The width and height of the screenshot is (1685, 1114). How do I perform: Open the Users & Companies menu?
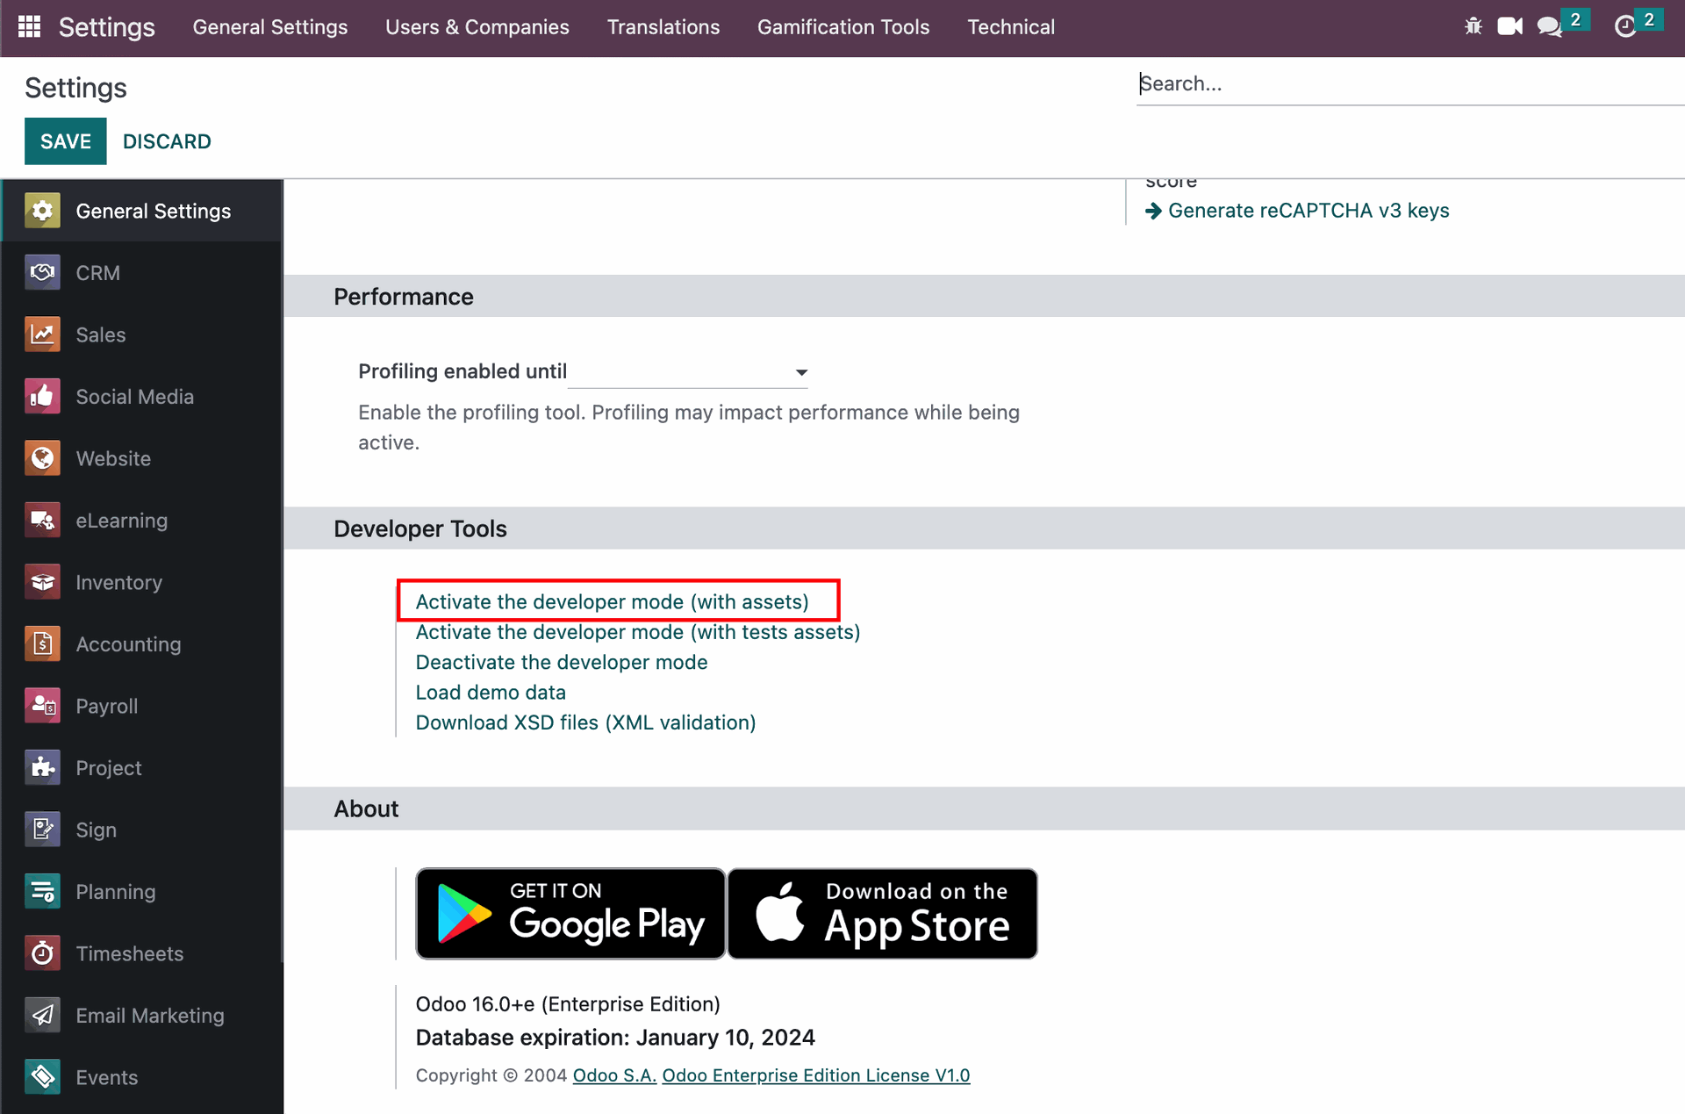pos(477,27)
